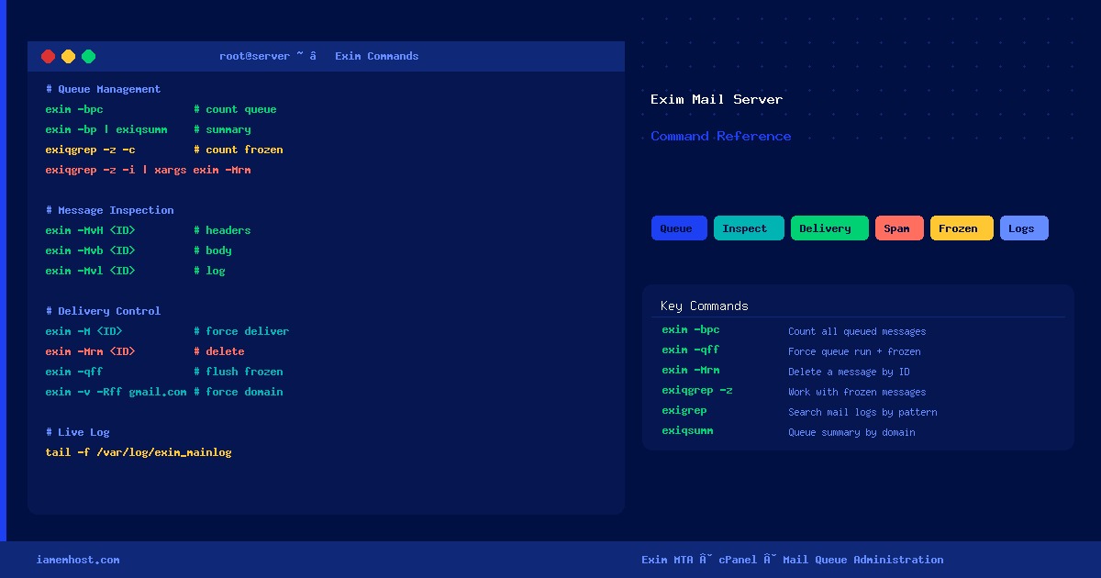Select the Queue tag
Screen dimensions: 1101x578
pos(679,228)
